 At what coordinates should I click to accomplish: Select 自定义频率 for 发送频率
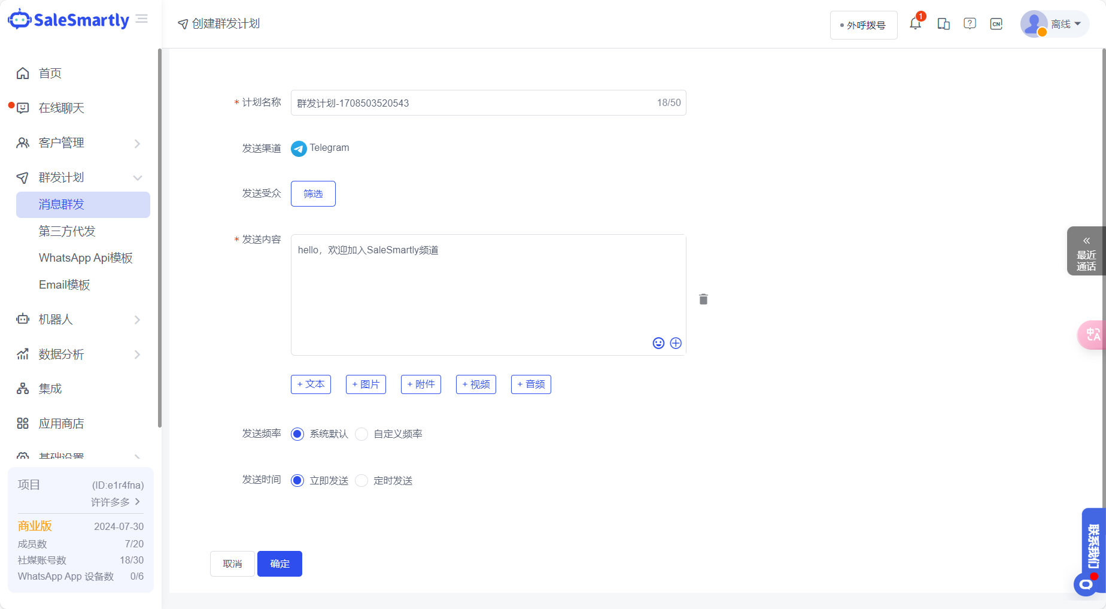(361, 434)
